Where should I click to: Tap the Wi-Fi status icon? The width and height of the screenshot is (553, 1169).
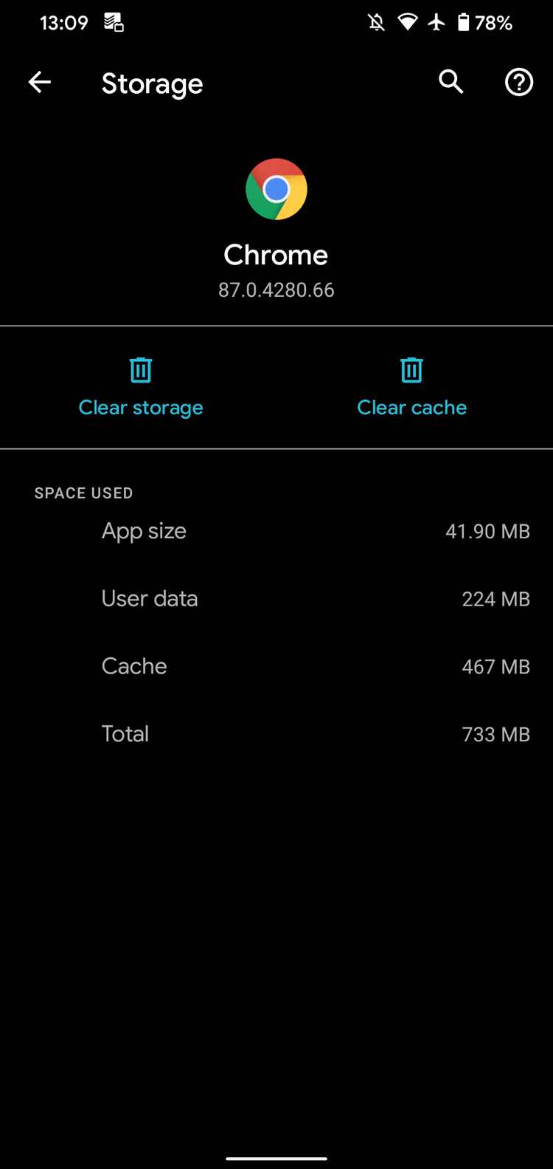(407, 22)
